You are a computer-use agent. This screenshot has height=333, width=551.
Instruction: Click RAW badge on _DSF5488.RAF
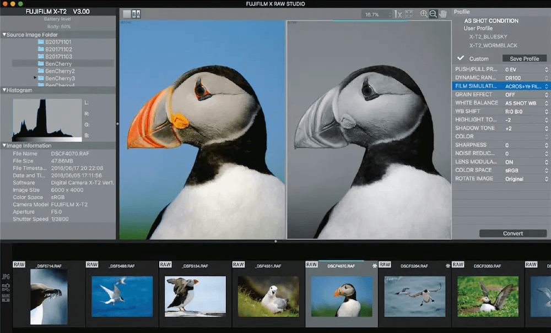[92, 265]
